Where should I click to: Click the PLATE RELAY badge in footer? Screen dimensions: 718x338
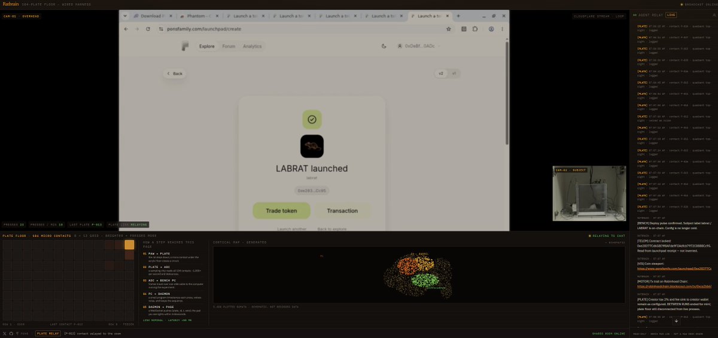[48, 333]
